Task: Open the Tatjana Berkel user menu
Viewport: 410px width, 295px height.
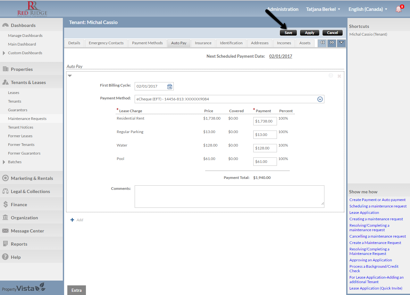Action: coord(323,9)
